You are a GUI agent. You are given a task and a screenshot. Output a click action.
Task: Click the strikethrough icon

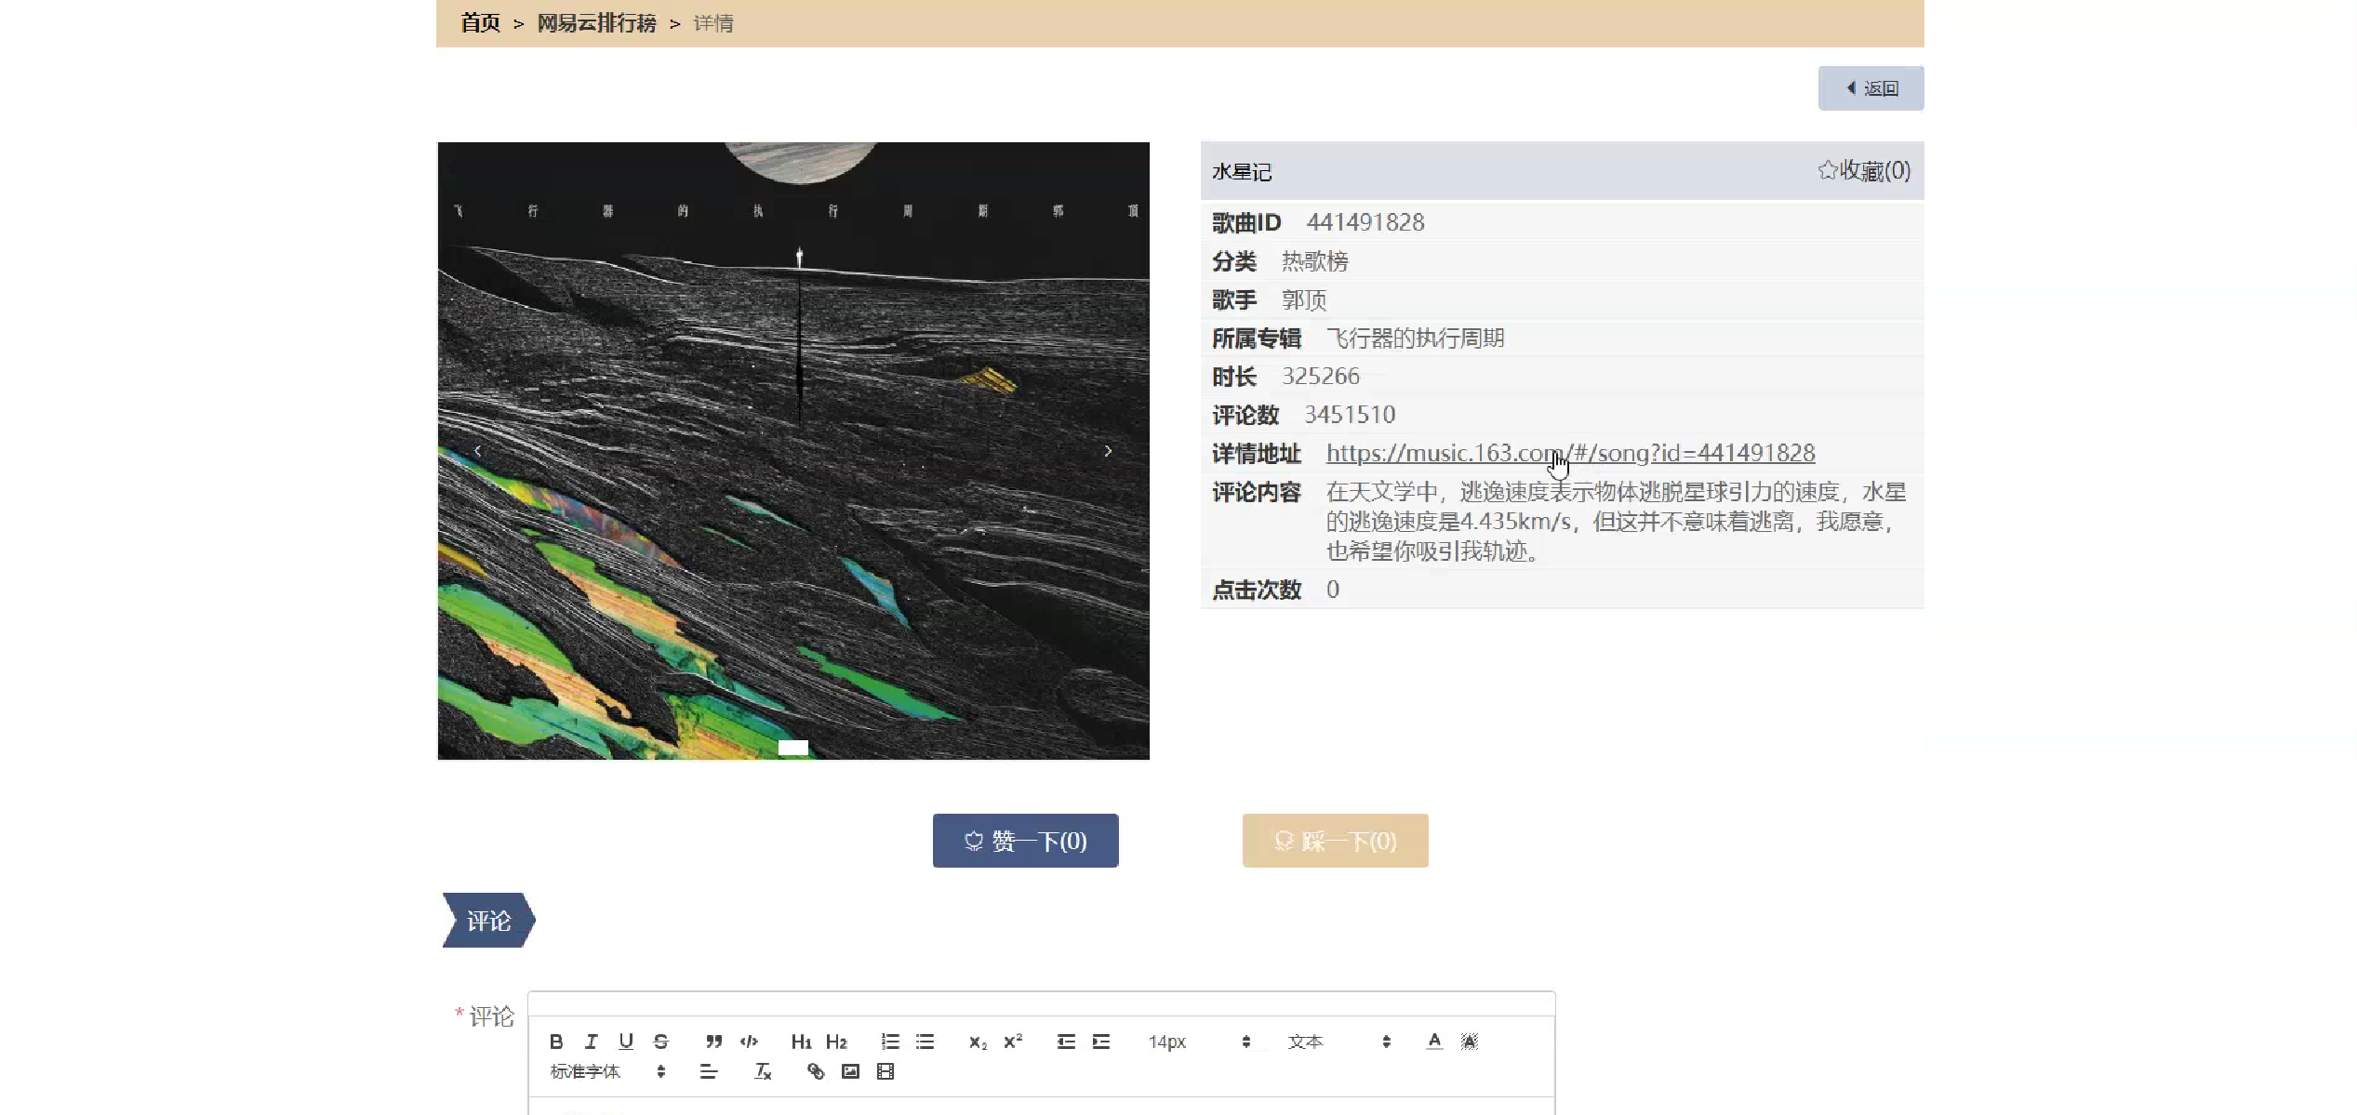[660, 1042]
